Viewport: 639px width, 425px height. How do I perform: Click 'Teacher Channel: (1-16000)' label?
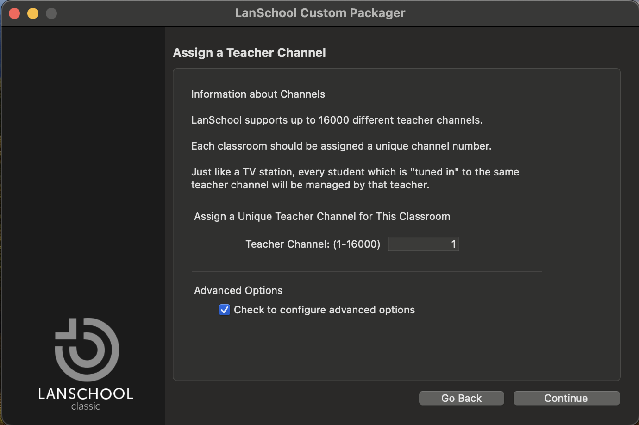(313, 244)
